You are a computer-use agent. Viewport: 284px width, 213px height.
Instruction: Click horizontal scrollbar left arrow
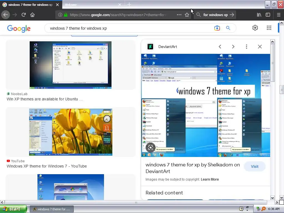2,202
